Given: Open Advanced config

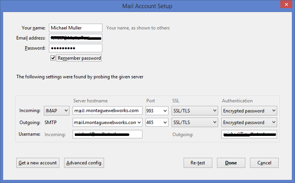Looking at the screenshot, I should pyautogui.click(x=84, y=163).
